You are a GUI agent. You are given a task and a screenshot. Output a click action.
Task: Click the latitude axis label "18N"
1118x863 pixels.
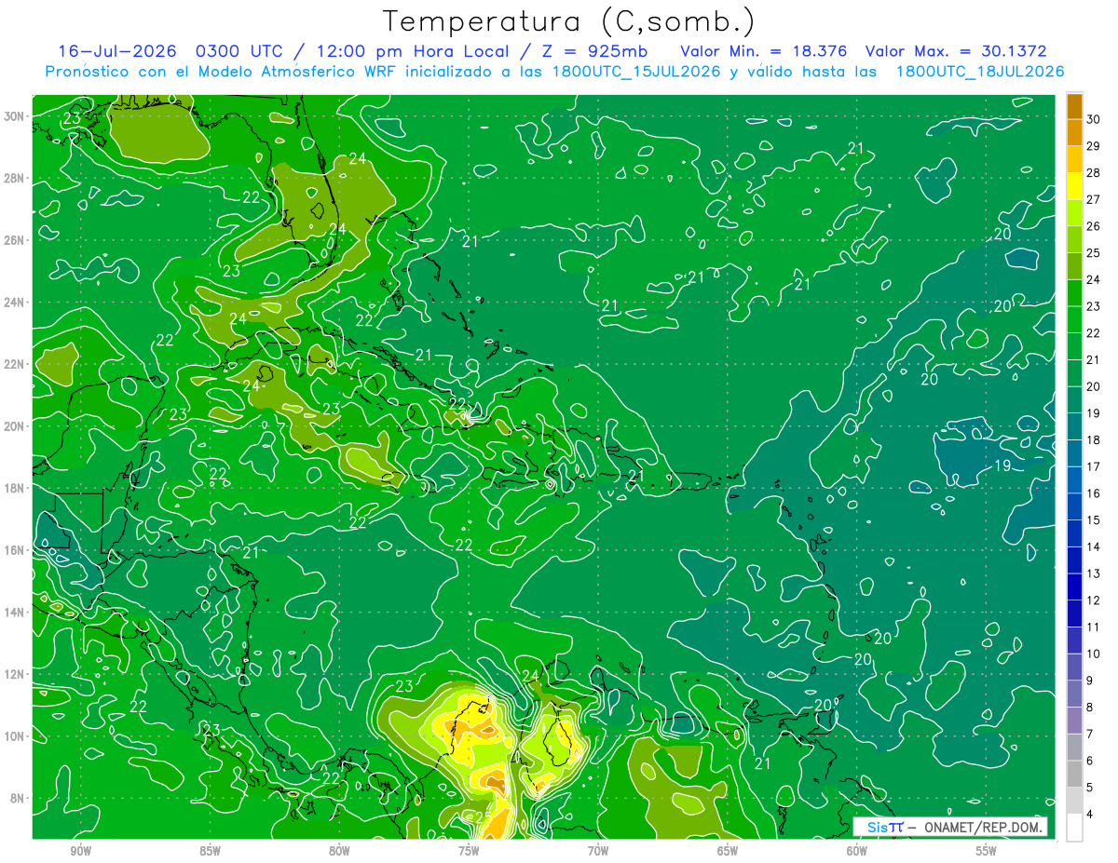pos(15,488)
